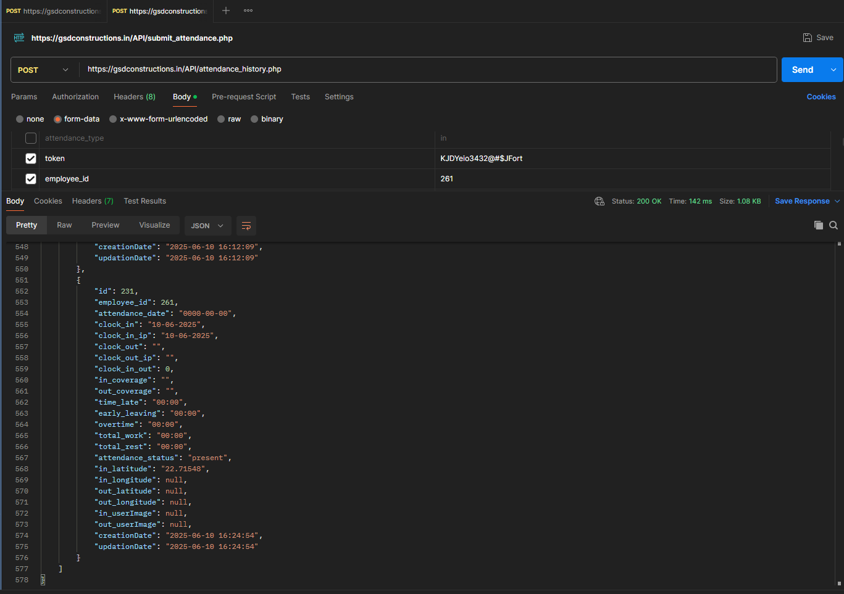
Task: Click the new tab plus icon
Action: [226, 10]
